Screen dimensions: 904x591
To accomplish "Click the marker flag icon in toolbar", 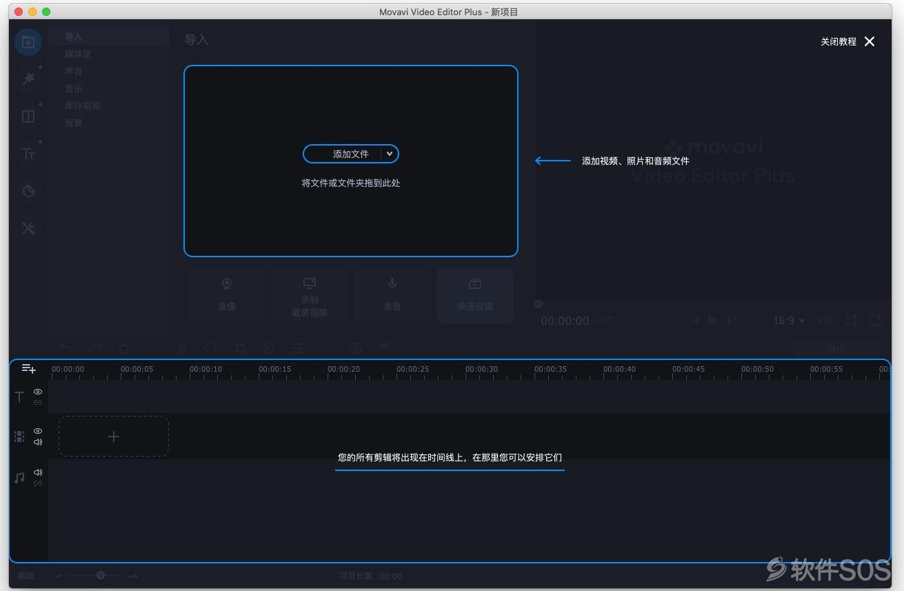I will (385, 348).
